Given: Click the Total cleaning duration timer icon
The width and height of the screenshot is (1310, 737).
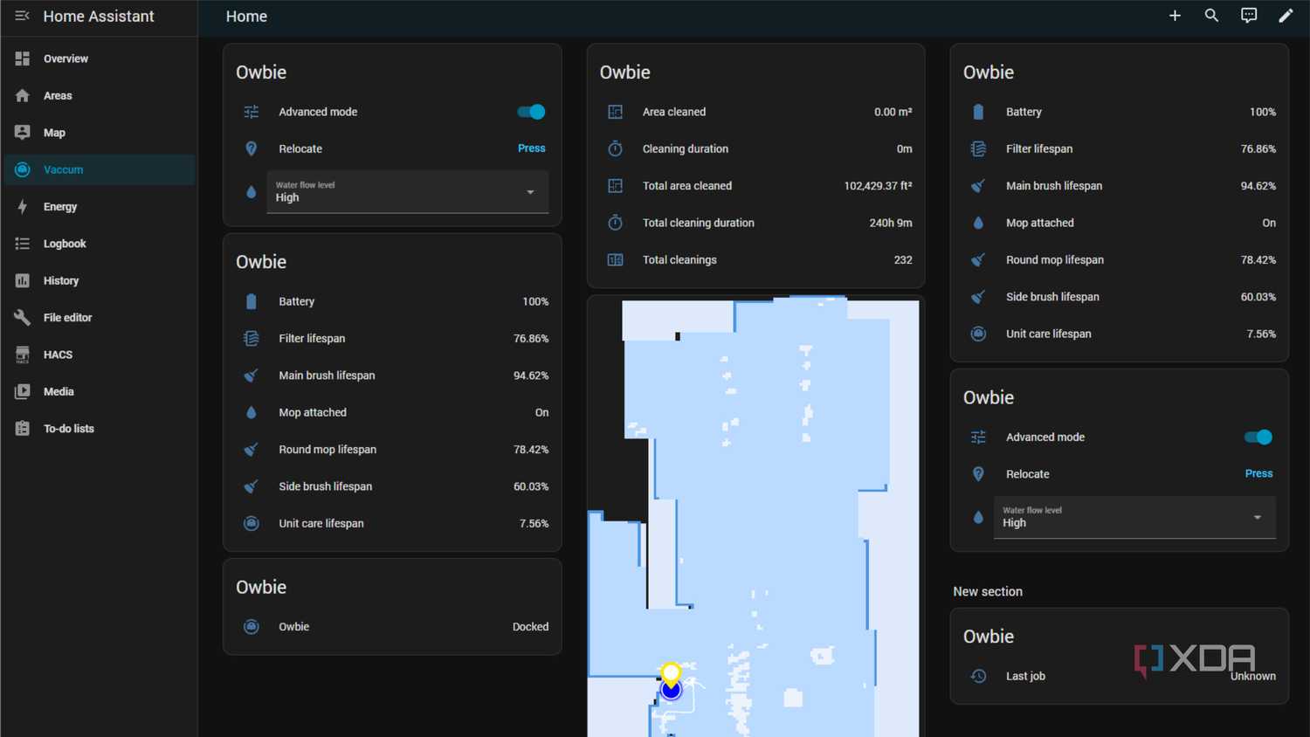Looking at the screenshot, I should (x=615, y=223).
